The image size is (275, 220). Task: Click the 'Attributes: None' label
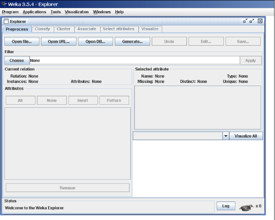coord(86,81)
